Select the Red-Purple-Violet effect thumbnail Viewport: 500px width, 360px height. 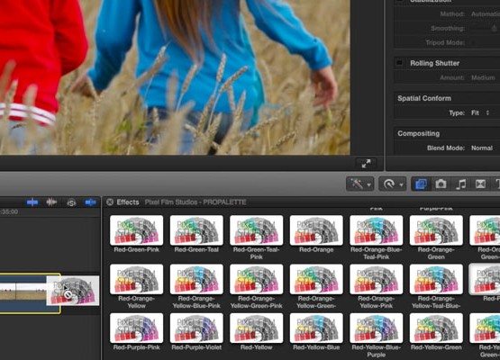coord(196,328)
